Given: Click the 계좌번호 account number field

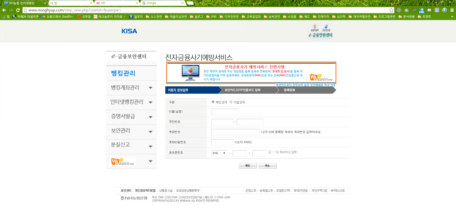Looking at the screenshot, I should click(235, 132).
